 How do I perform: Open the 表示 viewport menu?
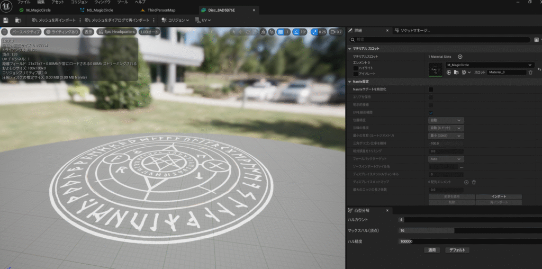[x=88, y=32]
